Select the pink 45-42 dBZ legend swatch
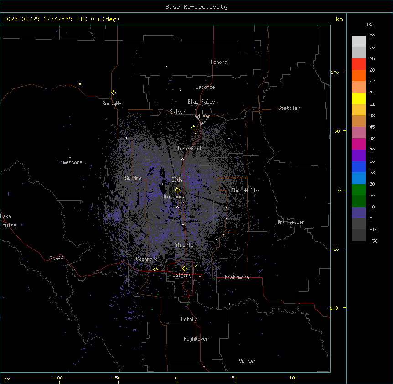This screenshot has height=384, width=393. point(358,132)
